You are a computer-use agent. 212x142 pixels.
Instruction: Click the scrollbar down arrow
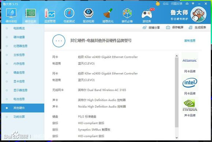coord(177,138)
